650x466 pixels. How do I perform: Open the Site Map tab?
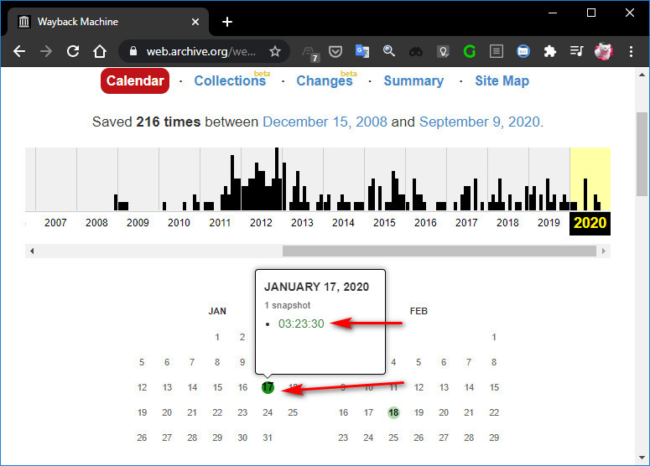tap(502, 80)
